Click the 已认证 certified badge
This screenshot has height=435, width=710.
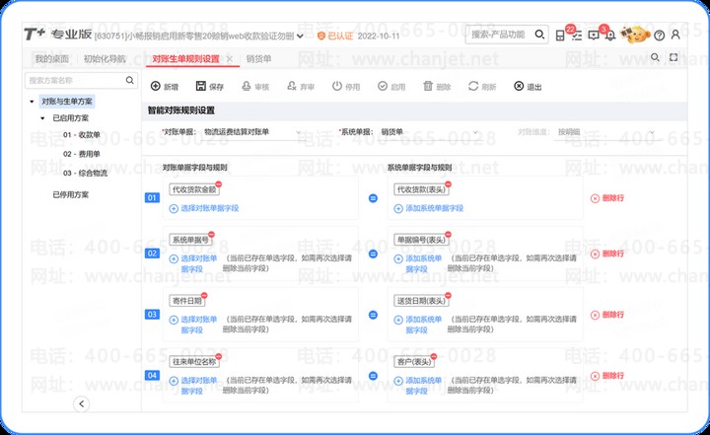335,36
